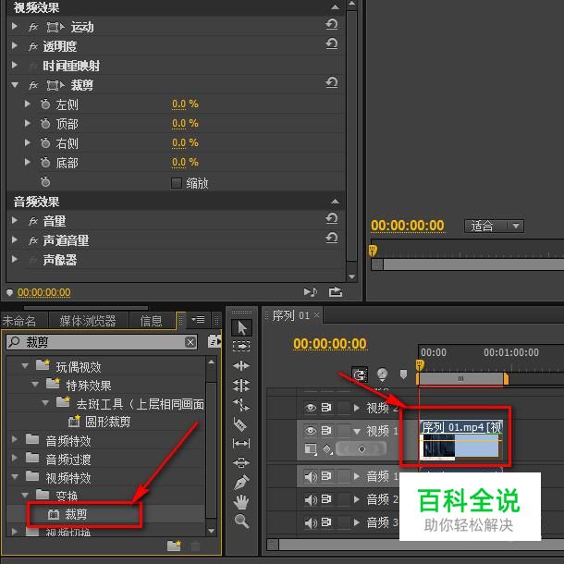564x564 pixels.
Task: Expand the 音量 audio effect
Action: [15, 220]
